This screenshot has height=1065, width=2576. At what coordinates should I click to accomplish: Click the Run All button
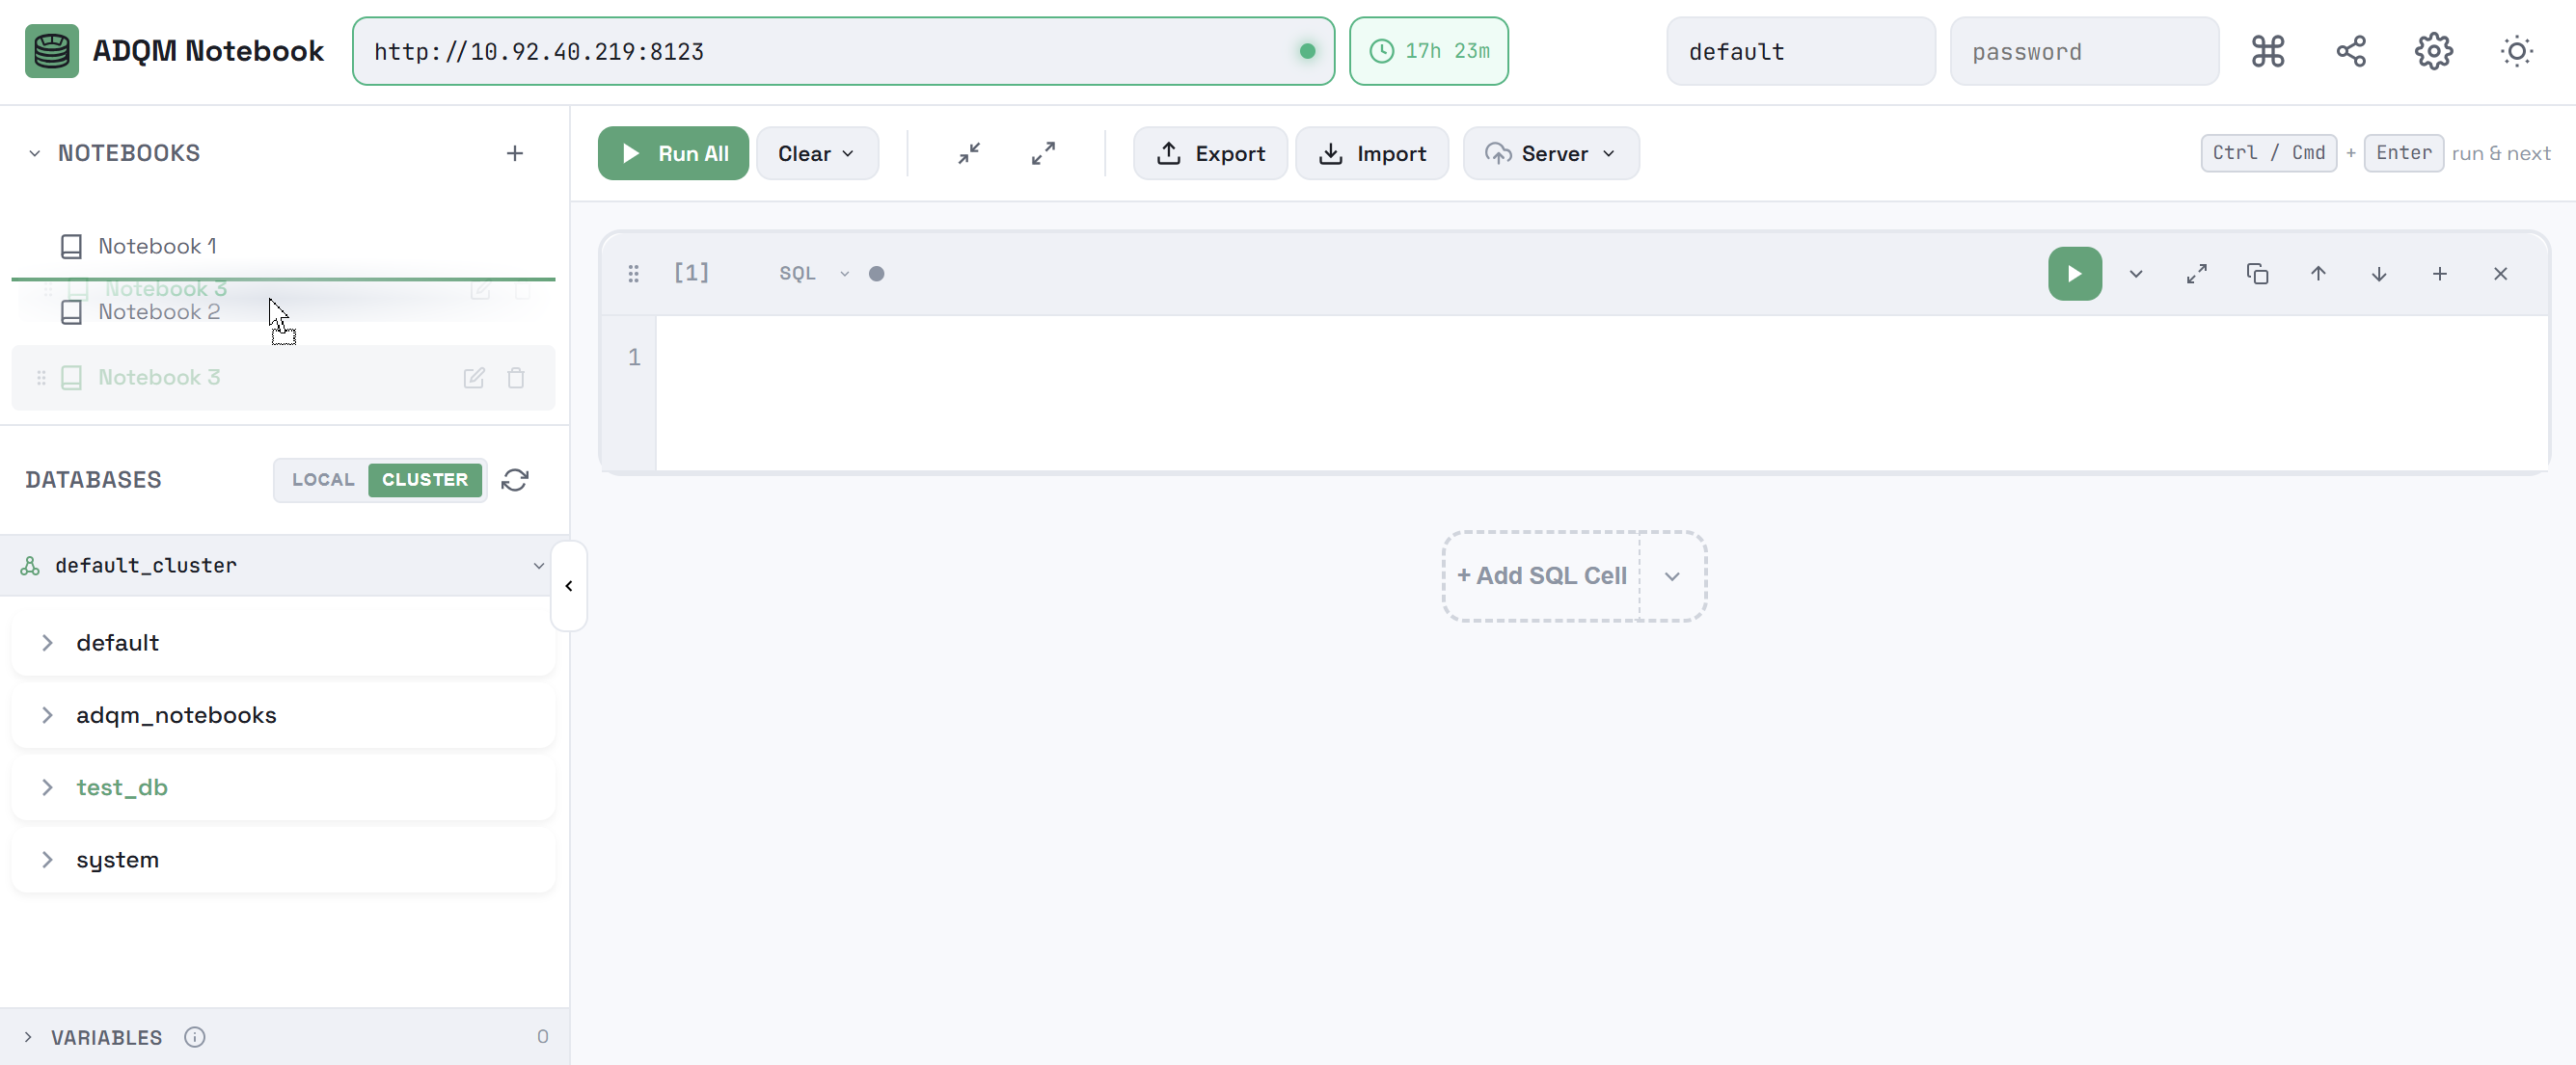pyautogui.click(x=673, y=154)
